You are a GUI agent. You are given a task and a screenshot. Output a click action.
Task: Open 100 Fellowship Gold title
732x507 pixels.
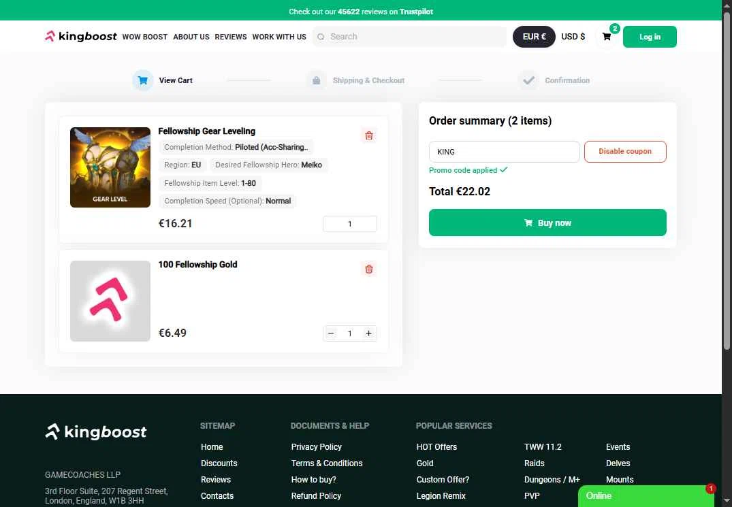[197, 265]
